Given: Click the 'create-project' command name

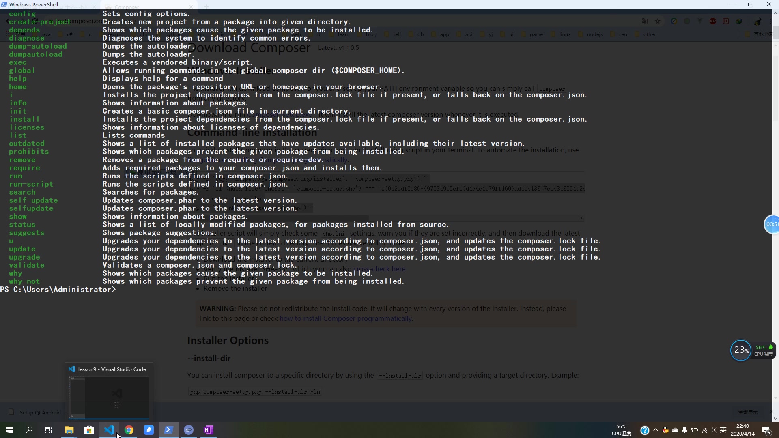Looking at the screenshot, I should coord(40,22).
